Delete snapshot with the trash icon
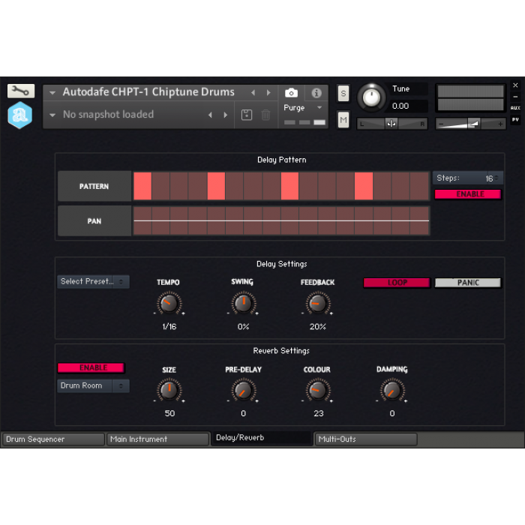Viewport: 525px width, 525px height. click(265, 115)
